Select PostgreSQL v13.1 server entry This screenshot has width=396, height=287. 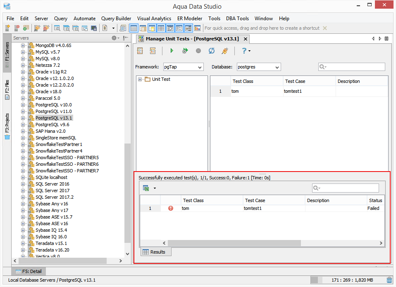point(54,118)
